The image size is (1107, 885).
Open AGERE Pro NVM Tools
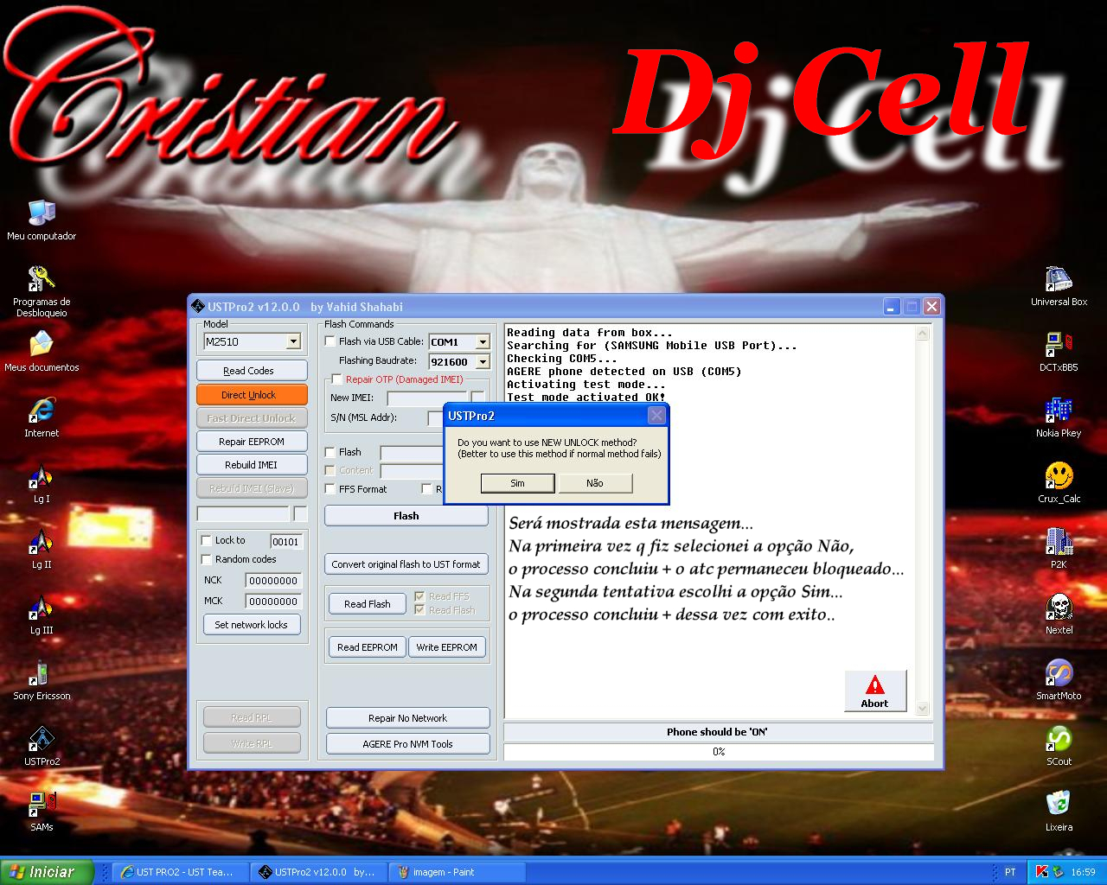click(x=407, y=744)
